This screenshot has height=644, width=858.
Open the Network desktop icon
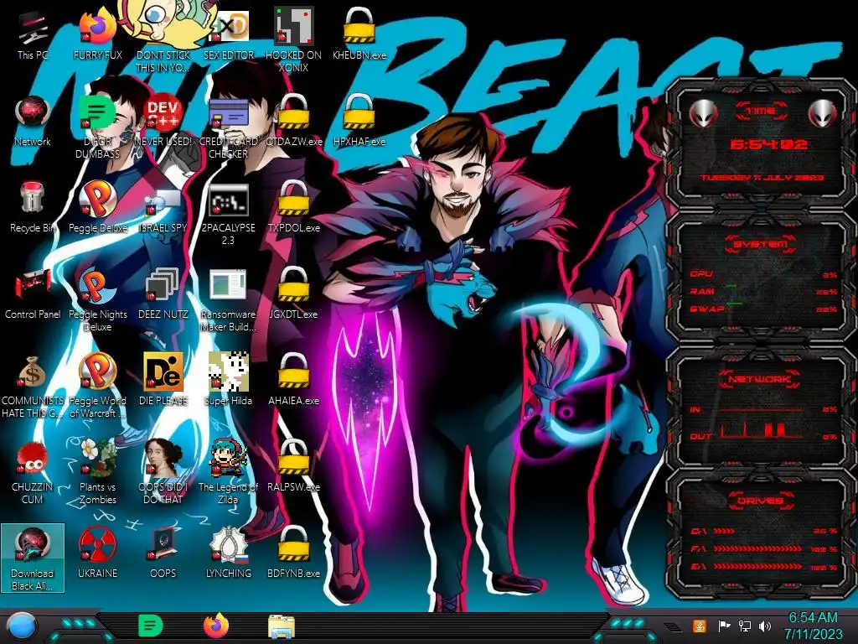[x=33, y=122]
